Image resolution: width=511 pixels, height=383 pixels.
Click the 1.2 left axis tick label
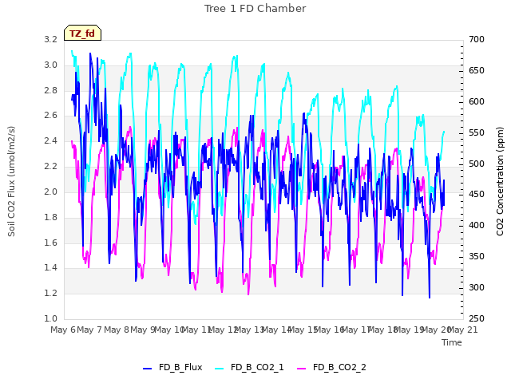coord(50,293)
